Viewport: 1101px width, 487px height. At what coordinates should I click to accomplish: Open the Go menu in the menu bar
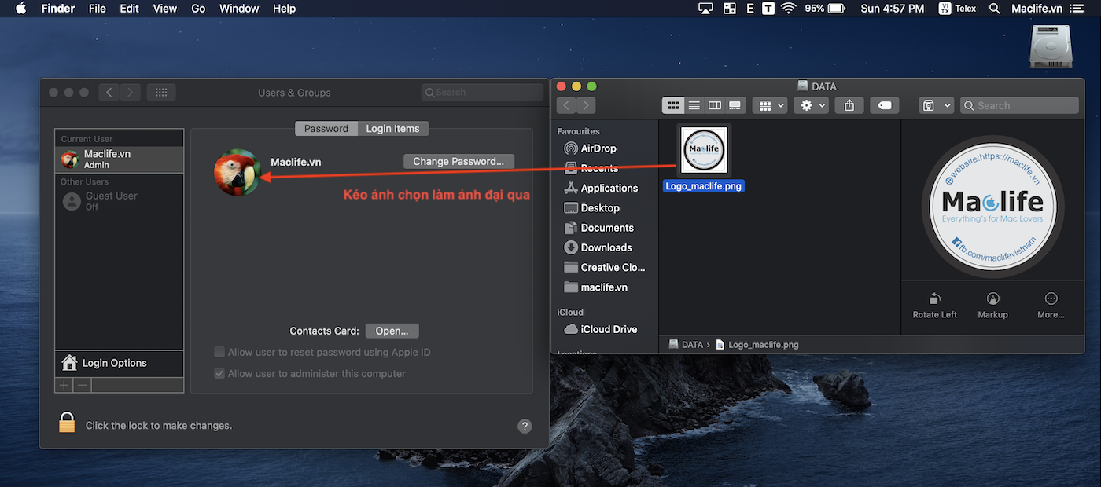click(x=197, y=9)
